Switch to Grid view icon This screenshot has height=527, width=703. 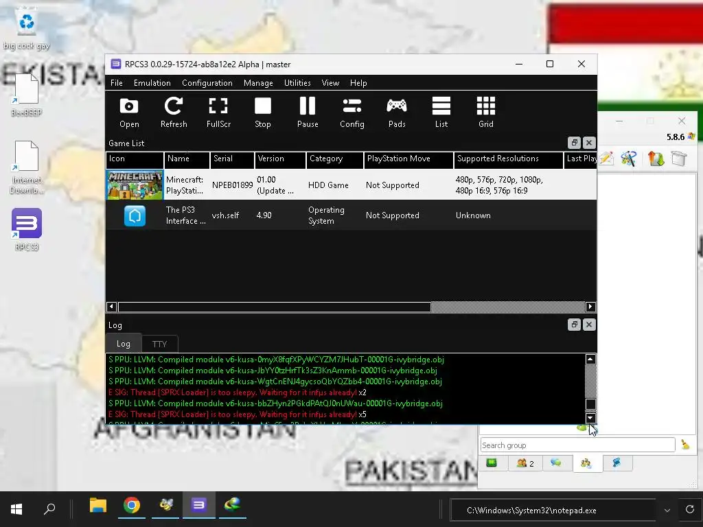pyautogui.click(x=486, y=113)
